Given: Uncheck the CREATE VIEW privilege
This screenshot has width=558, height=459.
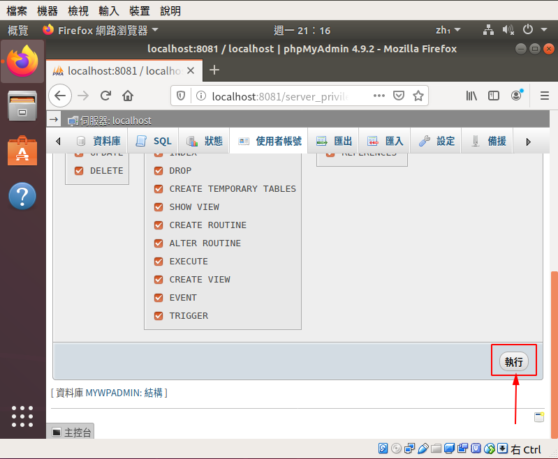Looking at the screenshot, I should click(159, 280).
